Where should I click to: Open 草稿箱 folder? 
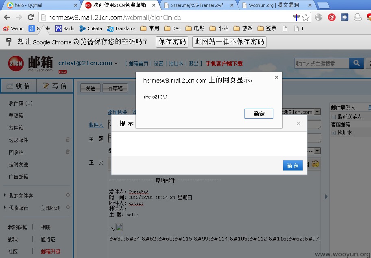pos(16,116)
